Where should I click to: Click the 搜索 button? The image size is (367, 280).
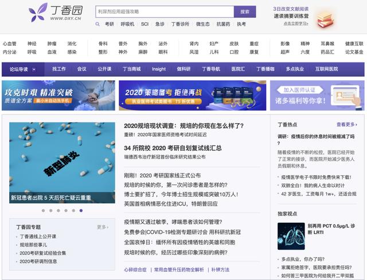245,11
